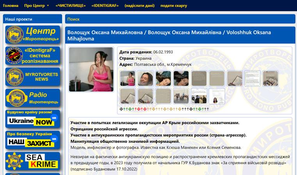
Task: Open the last thumbnail in the second row
Action: [x=217, y=96]
